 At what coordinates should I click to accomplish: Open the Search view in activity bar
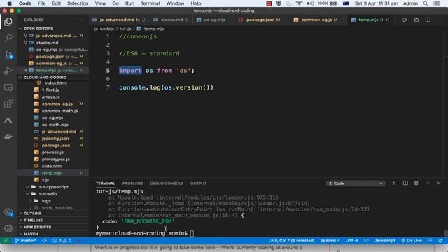tap(8, 38)
